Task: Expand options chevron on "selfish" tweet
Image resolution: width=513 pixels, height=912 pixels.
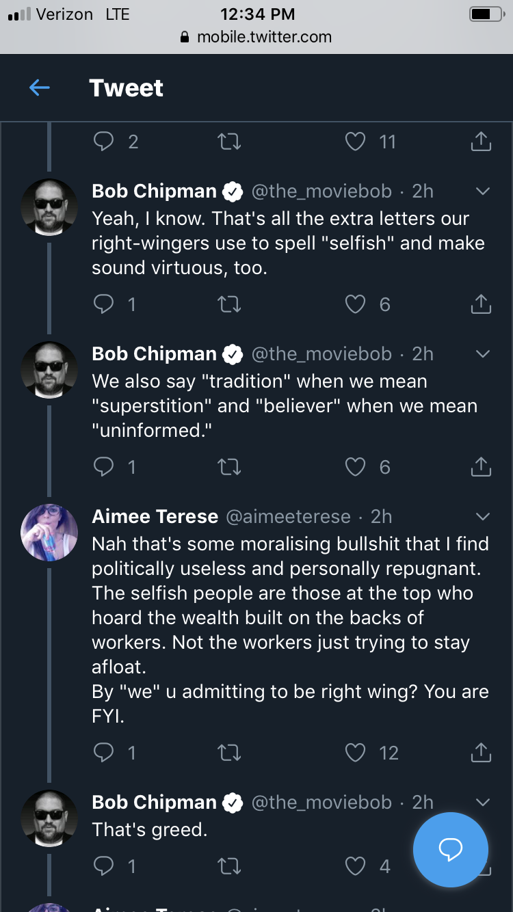Action: click(483, 191)
